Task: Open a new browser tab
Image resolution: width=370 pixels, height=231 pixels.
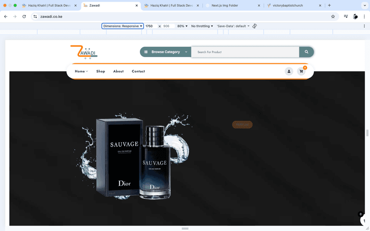Action: (x=329, y=5)
